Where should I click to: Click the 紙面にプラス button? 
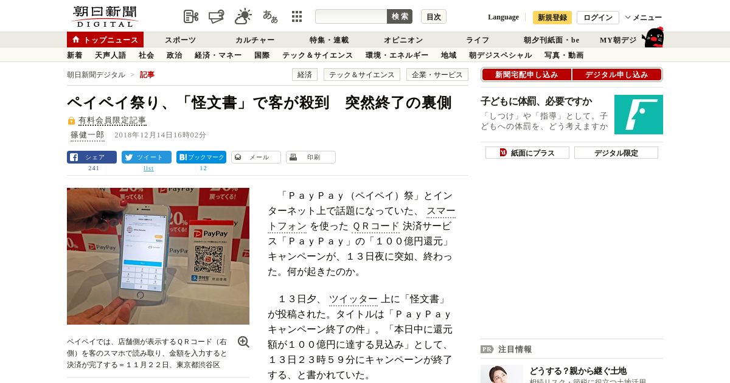tap(527, 153)
